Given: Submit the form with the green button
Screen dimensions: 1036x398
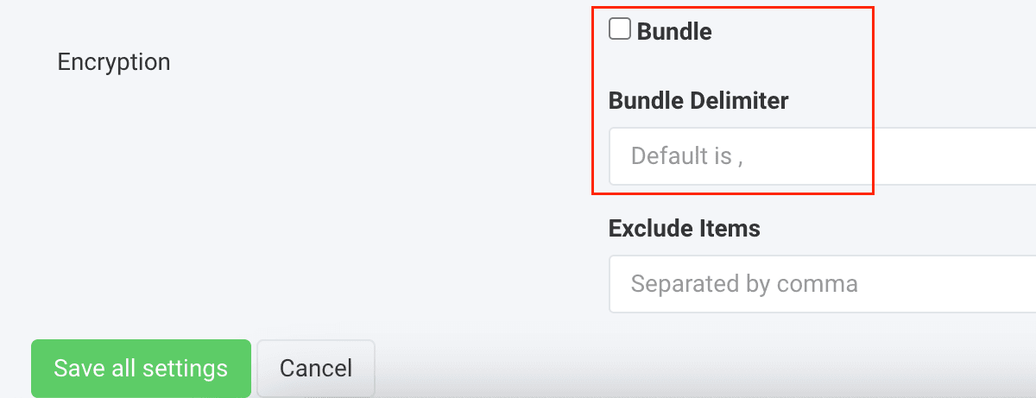Looking at the screenshot, I should [x=141, y=369].
